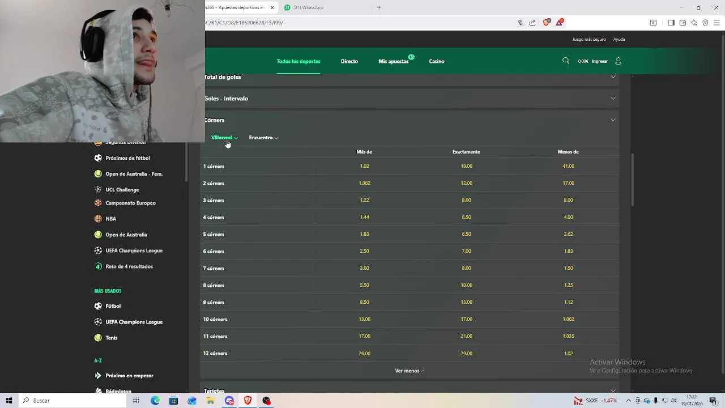Select Menos de 11 córners odds 1.035
725x408 pixels.
pos(568,336)
